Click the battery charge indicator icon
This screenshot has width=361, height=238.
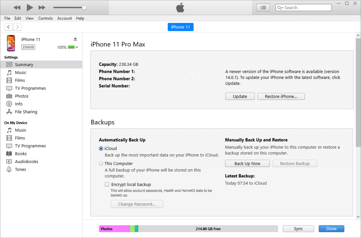coord(72,47)
